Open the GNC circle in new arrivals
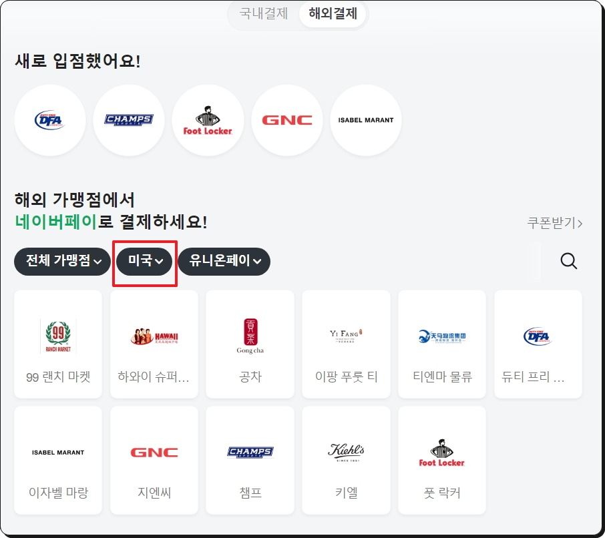 [287, 120]
